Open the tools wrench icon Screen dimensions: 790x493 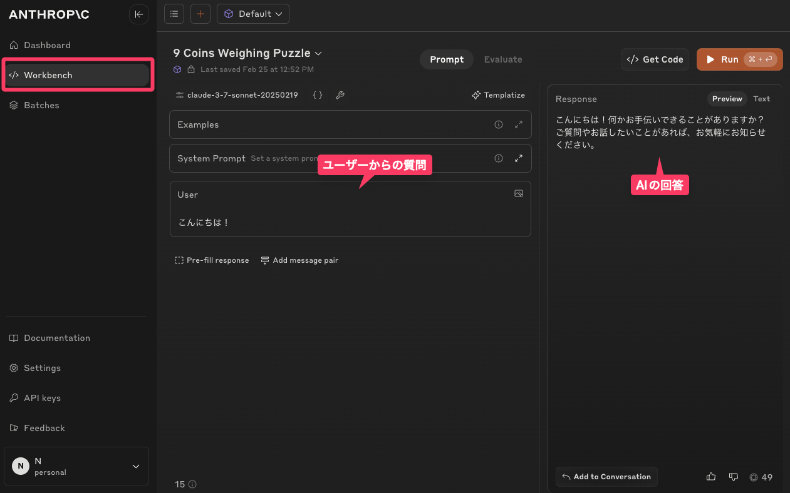pyautogui.click(x=340, y=95)
